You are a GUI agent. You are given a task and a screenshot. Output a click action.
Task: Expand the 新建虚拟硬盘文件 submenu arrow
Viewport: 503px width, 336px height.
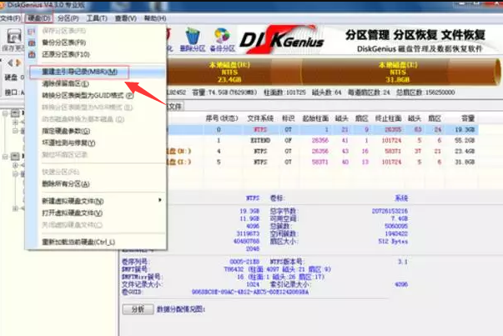[x=160, y=201]
